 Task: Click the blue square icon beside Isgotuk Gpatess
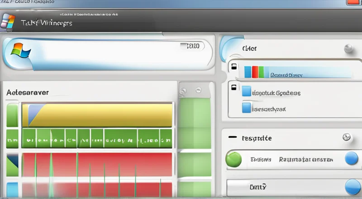[x=246, y=91]
